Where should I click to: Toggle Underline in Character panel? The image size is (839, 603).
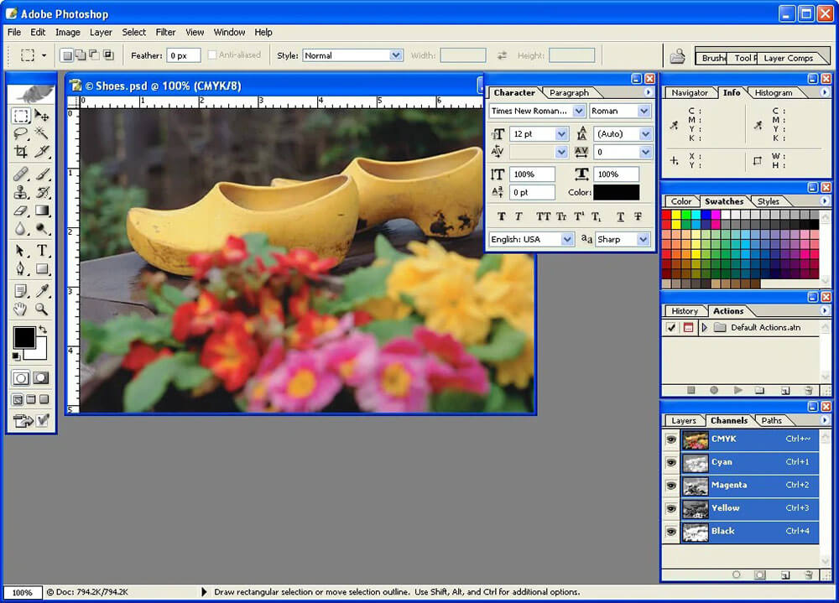point(620,216)
